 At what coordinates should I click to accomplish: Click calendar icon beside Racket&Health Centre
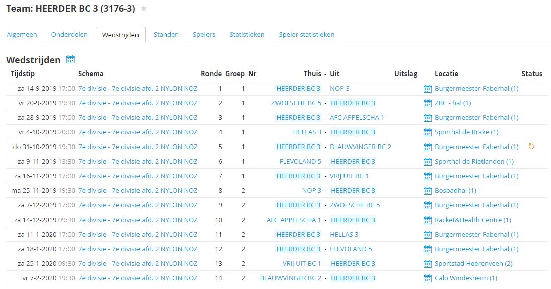pos(428,220)
